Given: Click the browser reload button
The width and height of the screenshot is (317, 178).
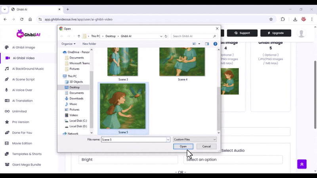Looking at the screenshot, I should [22, 19].
